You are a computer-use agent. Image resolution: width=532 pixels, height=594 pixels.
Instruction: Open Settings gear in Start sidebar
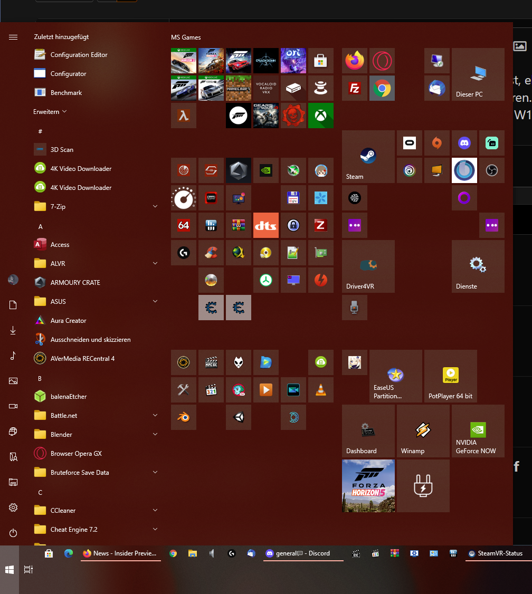(13, 507)
